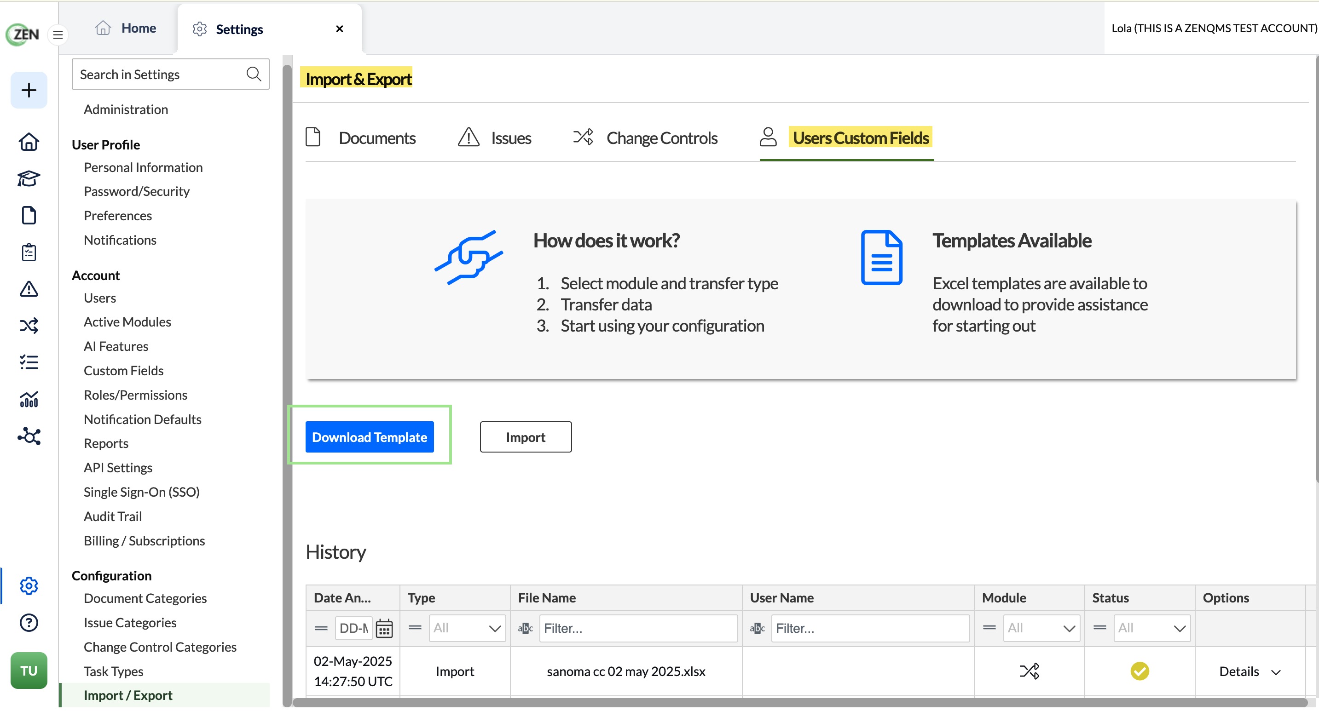Click the date filter input field
1319x711 pixels.
click(x=353, y=628)
